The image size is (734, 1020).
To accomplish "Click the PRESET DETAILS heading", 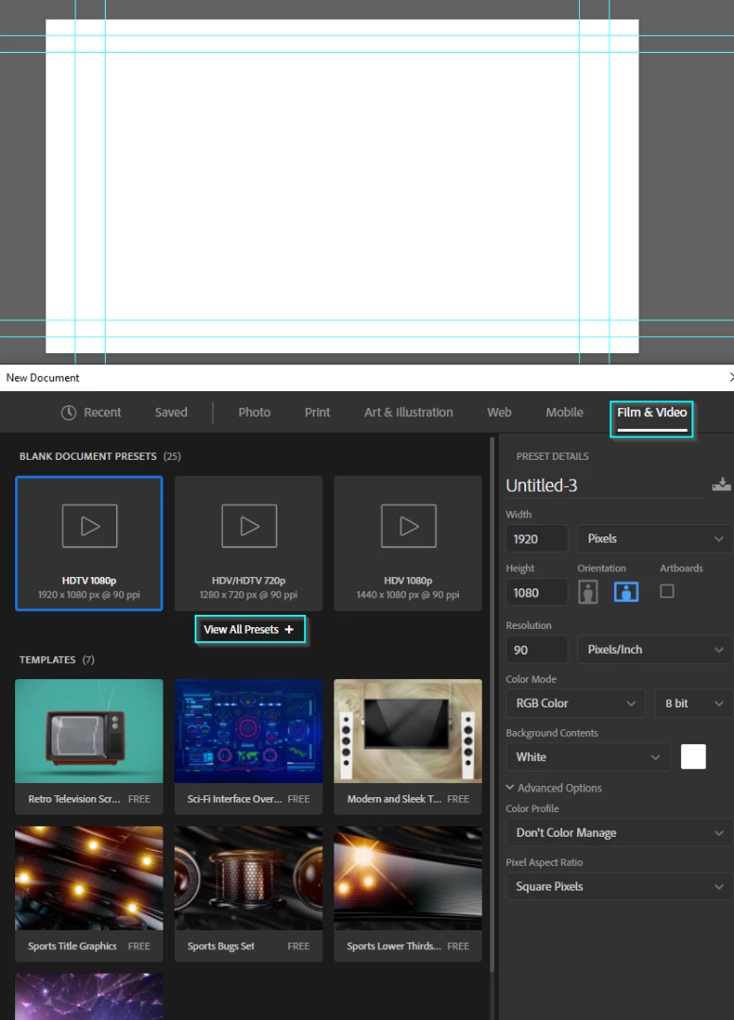I will (x=553, y=456).
